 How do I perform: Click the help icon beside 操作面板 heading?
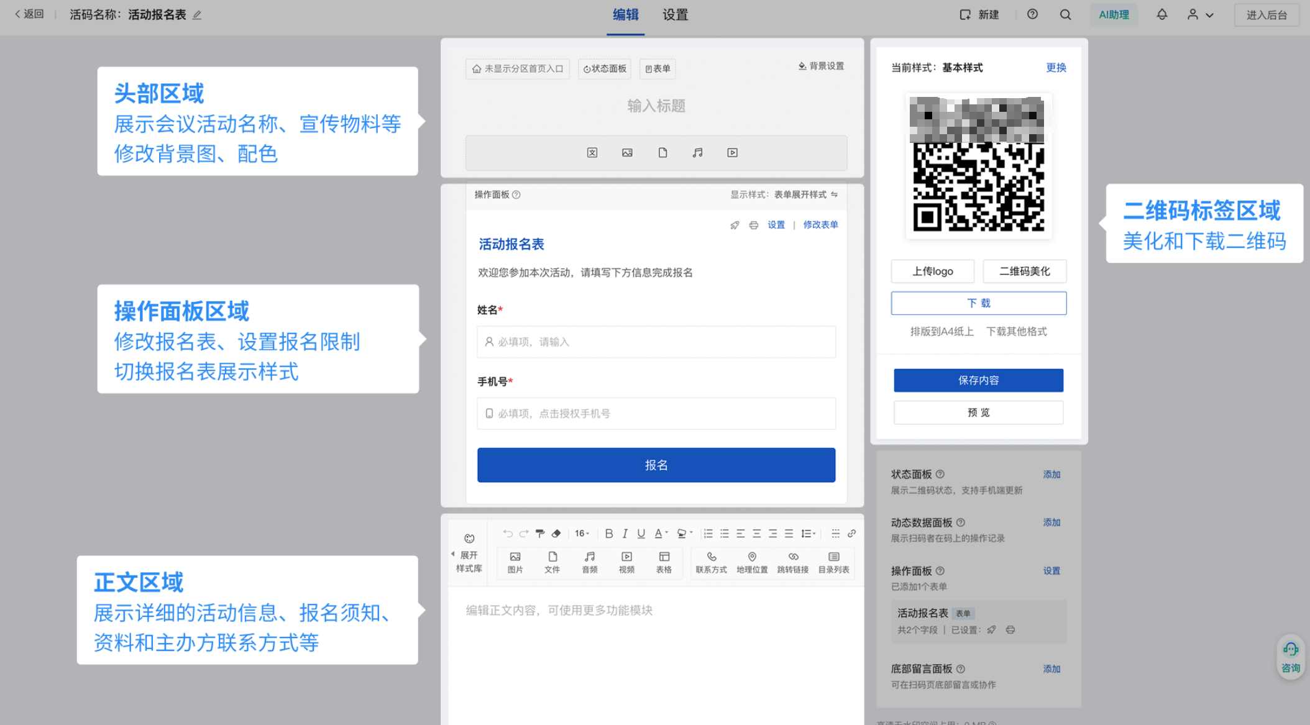point(516,194)
